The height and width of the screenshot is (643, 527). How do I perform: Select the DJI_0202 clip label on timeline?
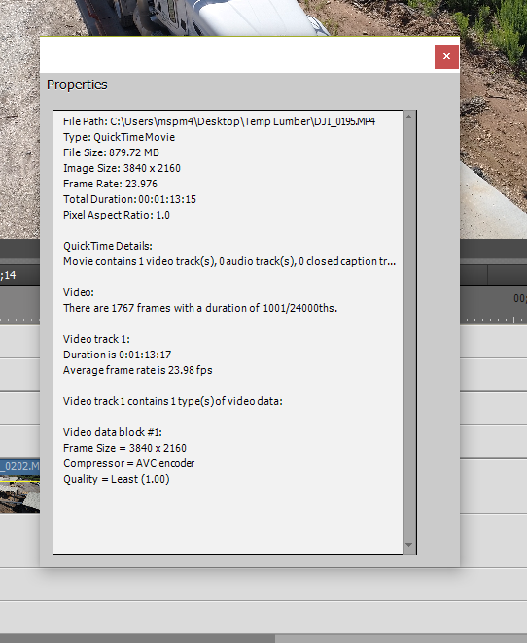[19, 466]
